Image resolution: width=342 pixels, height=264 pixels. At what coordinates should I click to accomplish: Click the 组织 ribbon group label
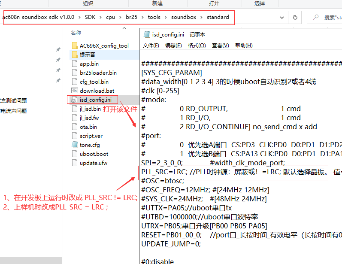pos(88,3)
